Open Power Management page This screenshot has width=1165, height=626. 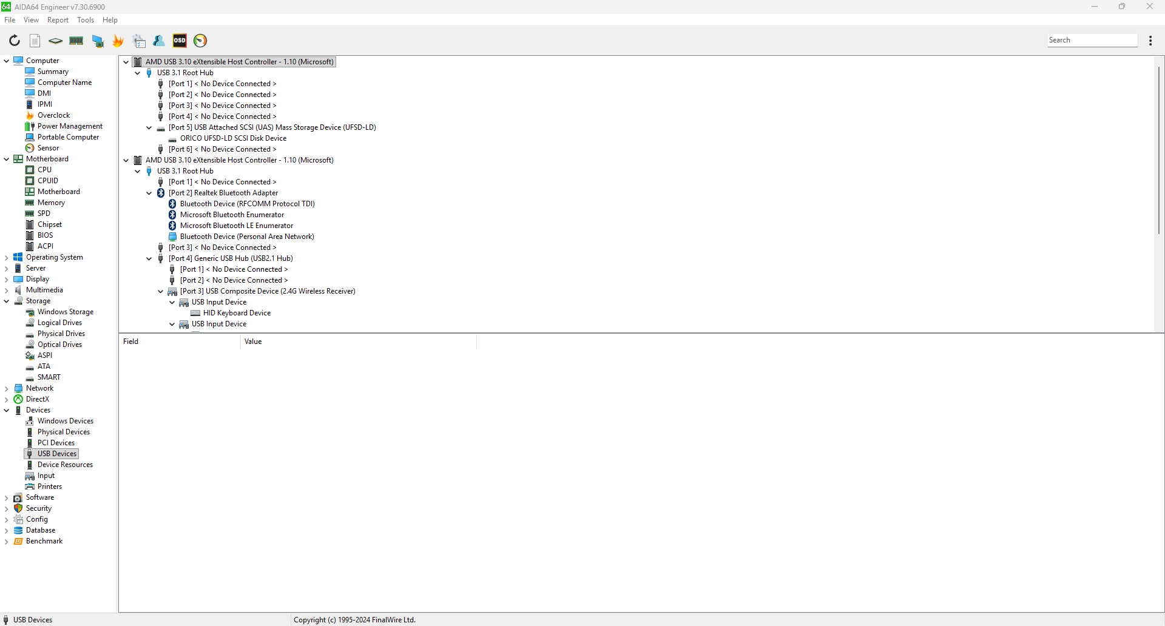coord(70,126)
